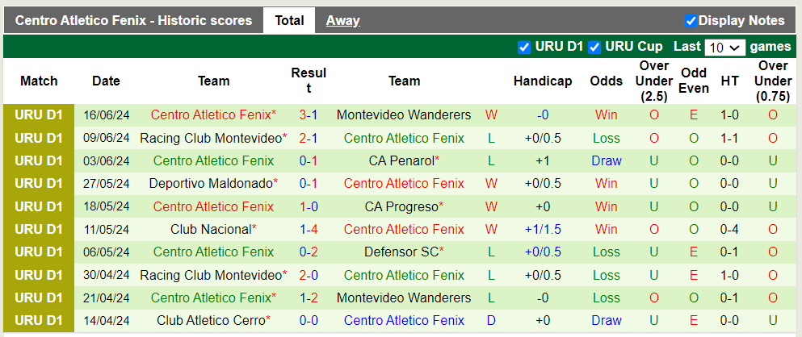
Task: Select CA Progreso team link
Action: pyautogui.click(x=401, y=206)
